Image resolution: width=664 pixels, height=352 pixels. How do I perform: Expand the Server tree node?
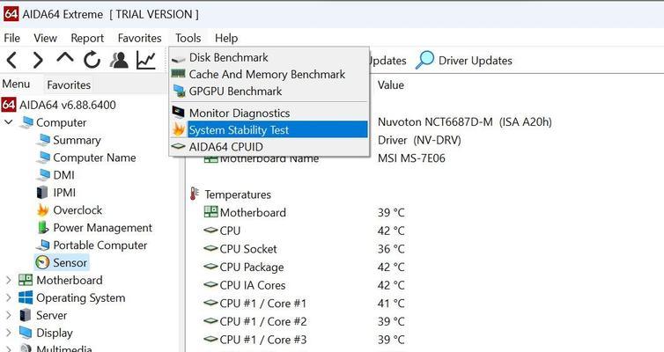[x=9, y=315]
